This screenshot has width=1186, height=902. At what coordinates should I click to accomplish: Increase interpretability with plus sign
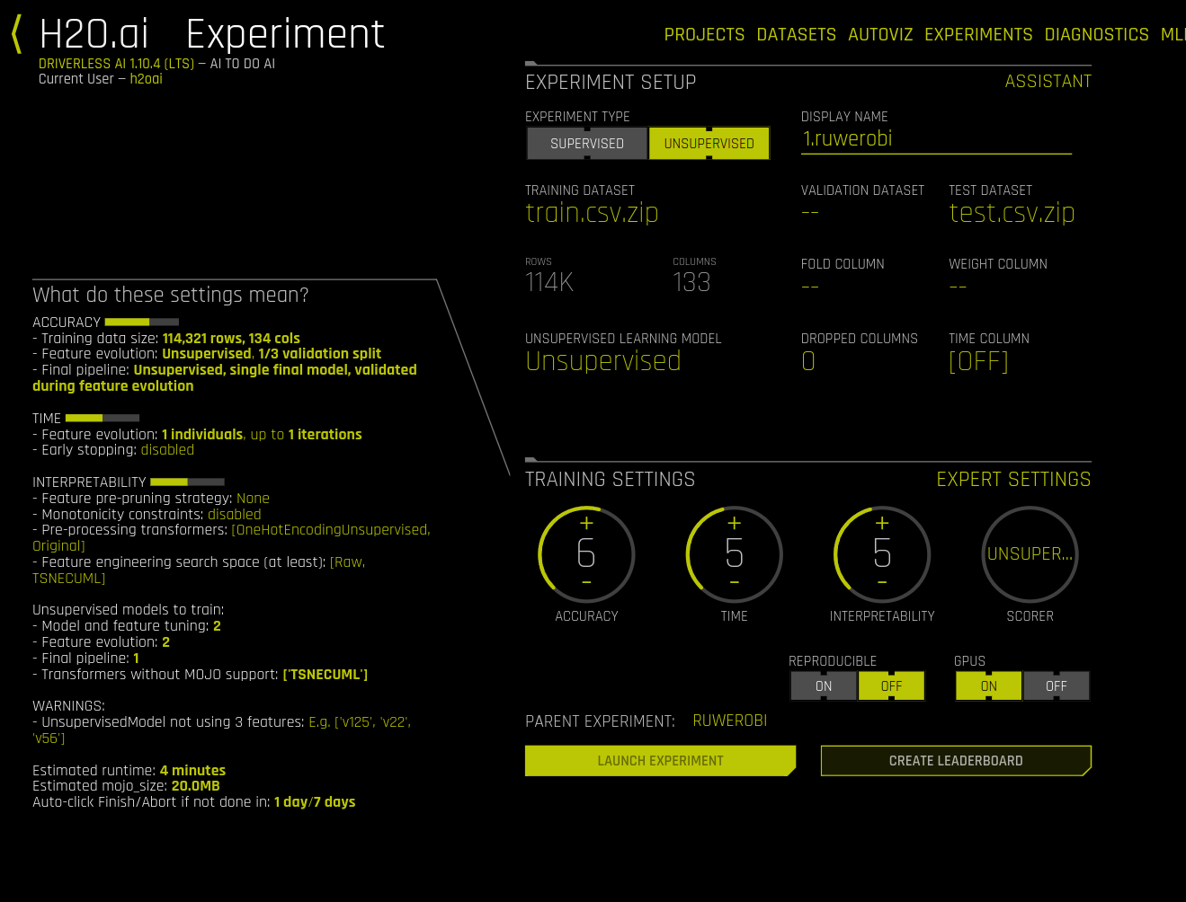point(882,523)
